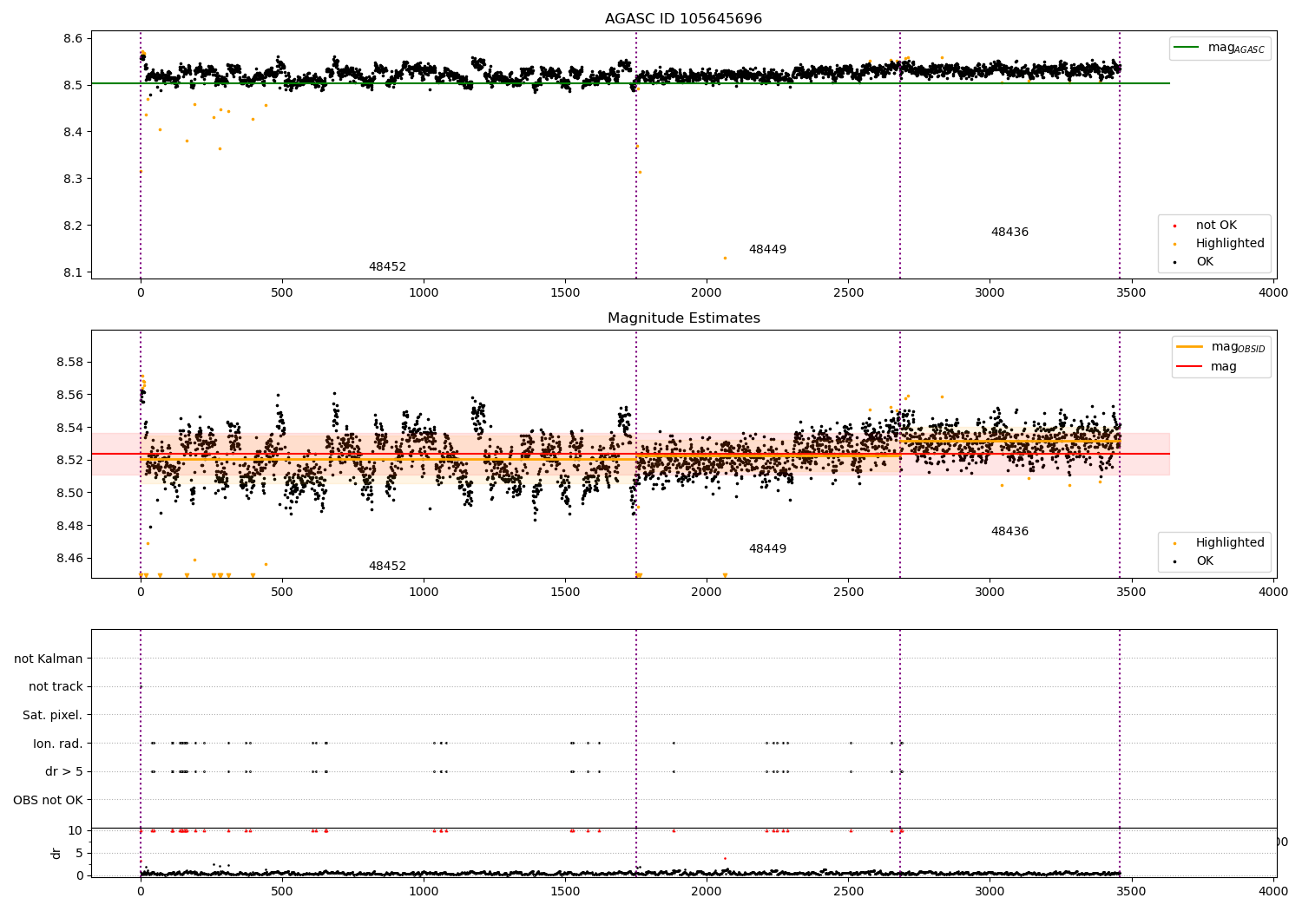Viewport: 1302px width, 911px height.
Task: Click the mag AGASC legend label text
Action: pyautogui.click(x=1236, y=48)
